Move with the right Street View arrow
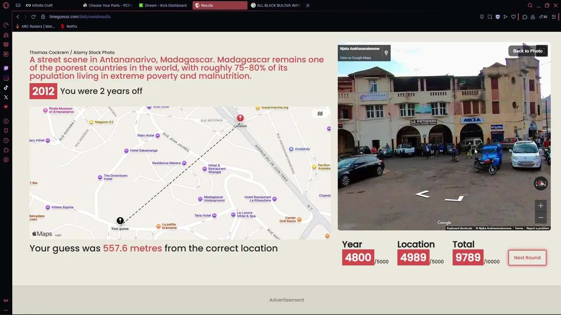561x315 pixels. pyautogui.click(x=454, y=199)
